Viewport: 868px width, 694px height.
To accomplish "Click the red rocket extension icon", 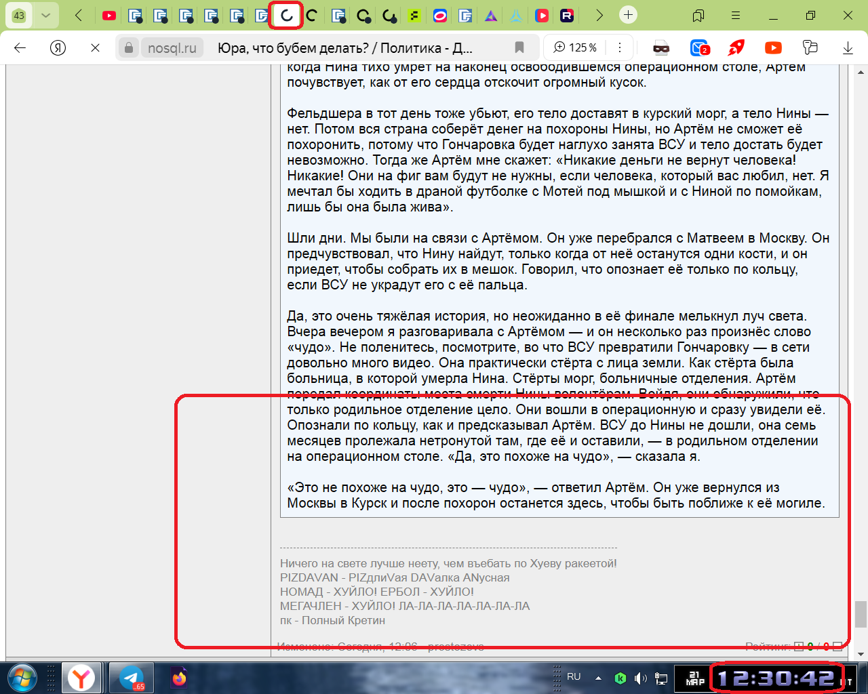I will coord(736,47).
